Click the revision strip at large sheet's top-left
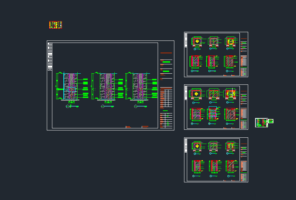Image resolution: width=296 pixels, height=200 pixels. (x=50, y=56)
